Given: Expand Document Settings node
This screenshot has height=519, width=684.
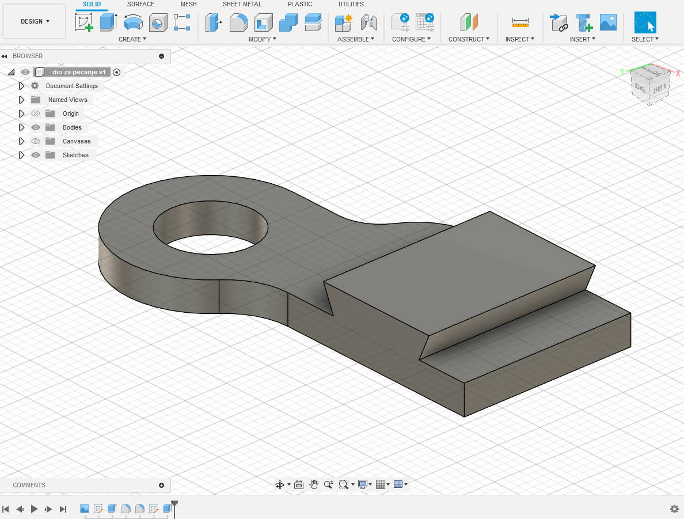Looking at the screenshot, I should pyautogui.click(x=21, y=86).
